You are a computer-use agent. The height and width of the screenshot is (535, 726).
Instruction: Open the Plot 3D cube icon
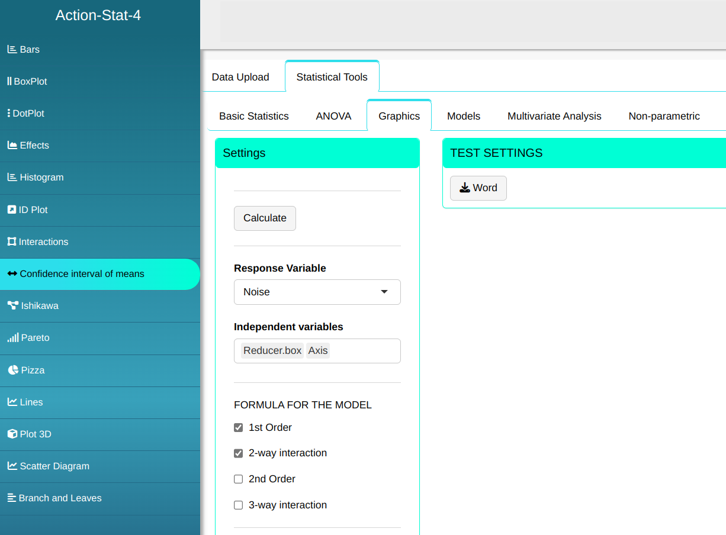tap(12, 434)
